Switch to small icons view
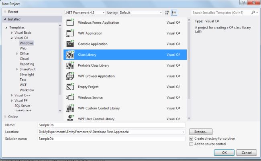Screen dimensions: 261x161 coord(167,13)
